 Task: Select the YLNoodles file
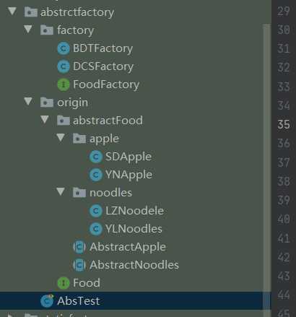point(134,229)
